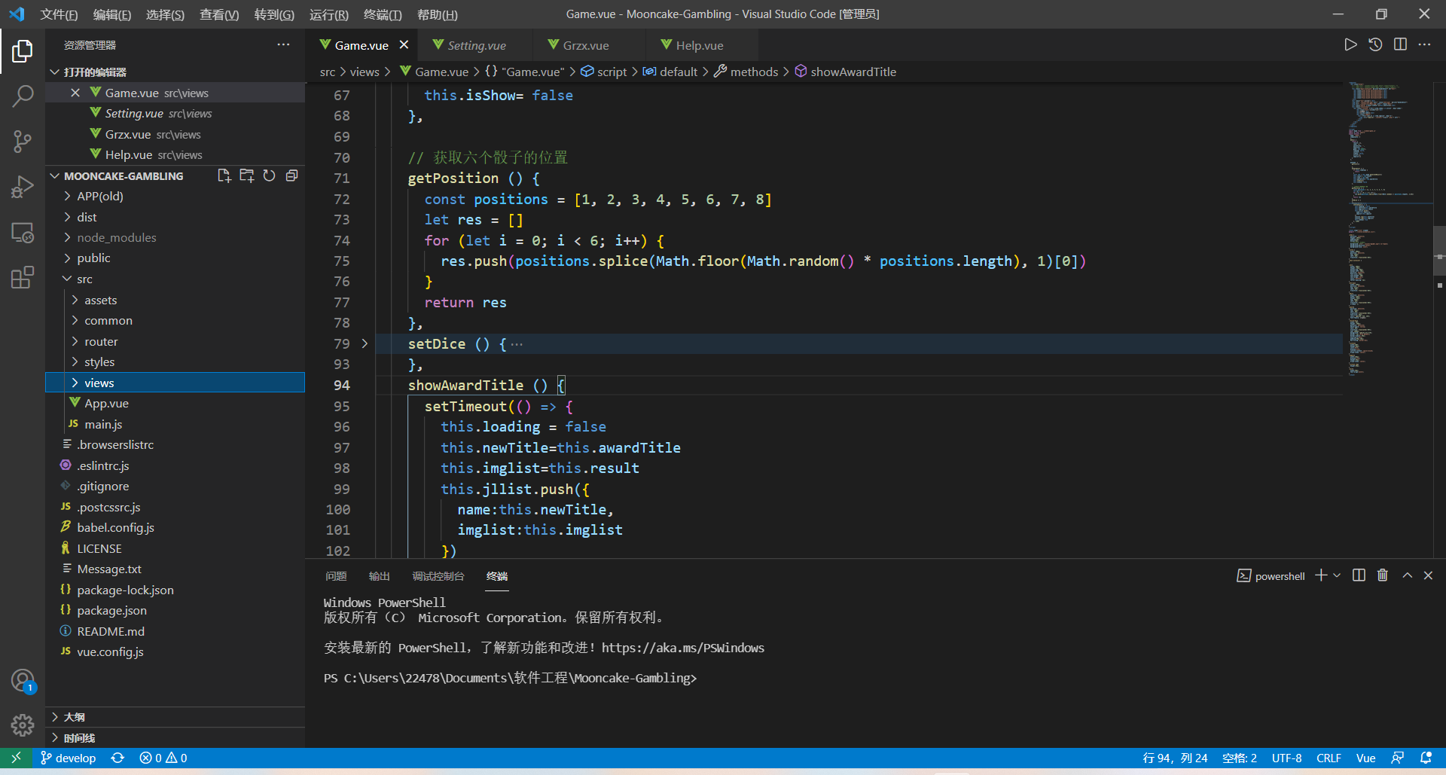Viewport: 1446px width, 775px height.
Task: Expand the node_modules folder
Action: 116,237
